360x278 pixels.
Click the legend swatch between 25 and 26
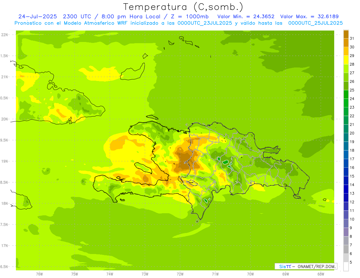pos(346,86)
